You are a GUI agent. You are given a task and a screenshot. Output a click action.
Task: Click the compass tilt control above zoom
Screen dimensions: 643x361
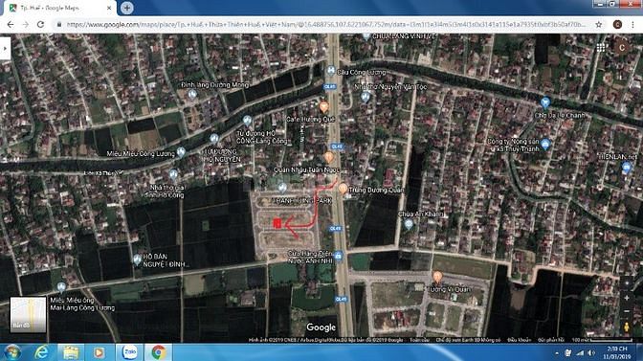[x=627, y=283]
